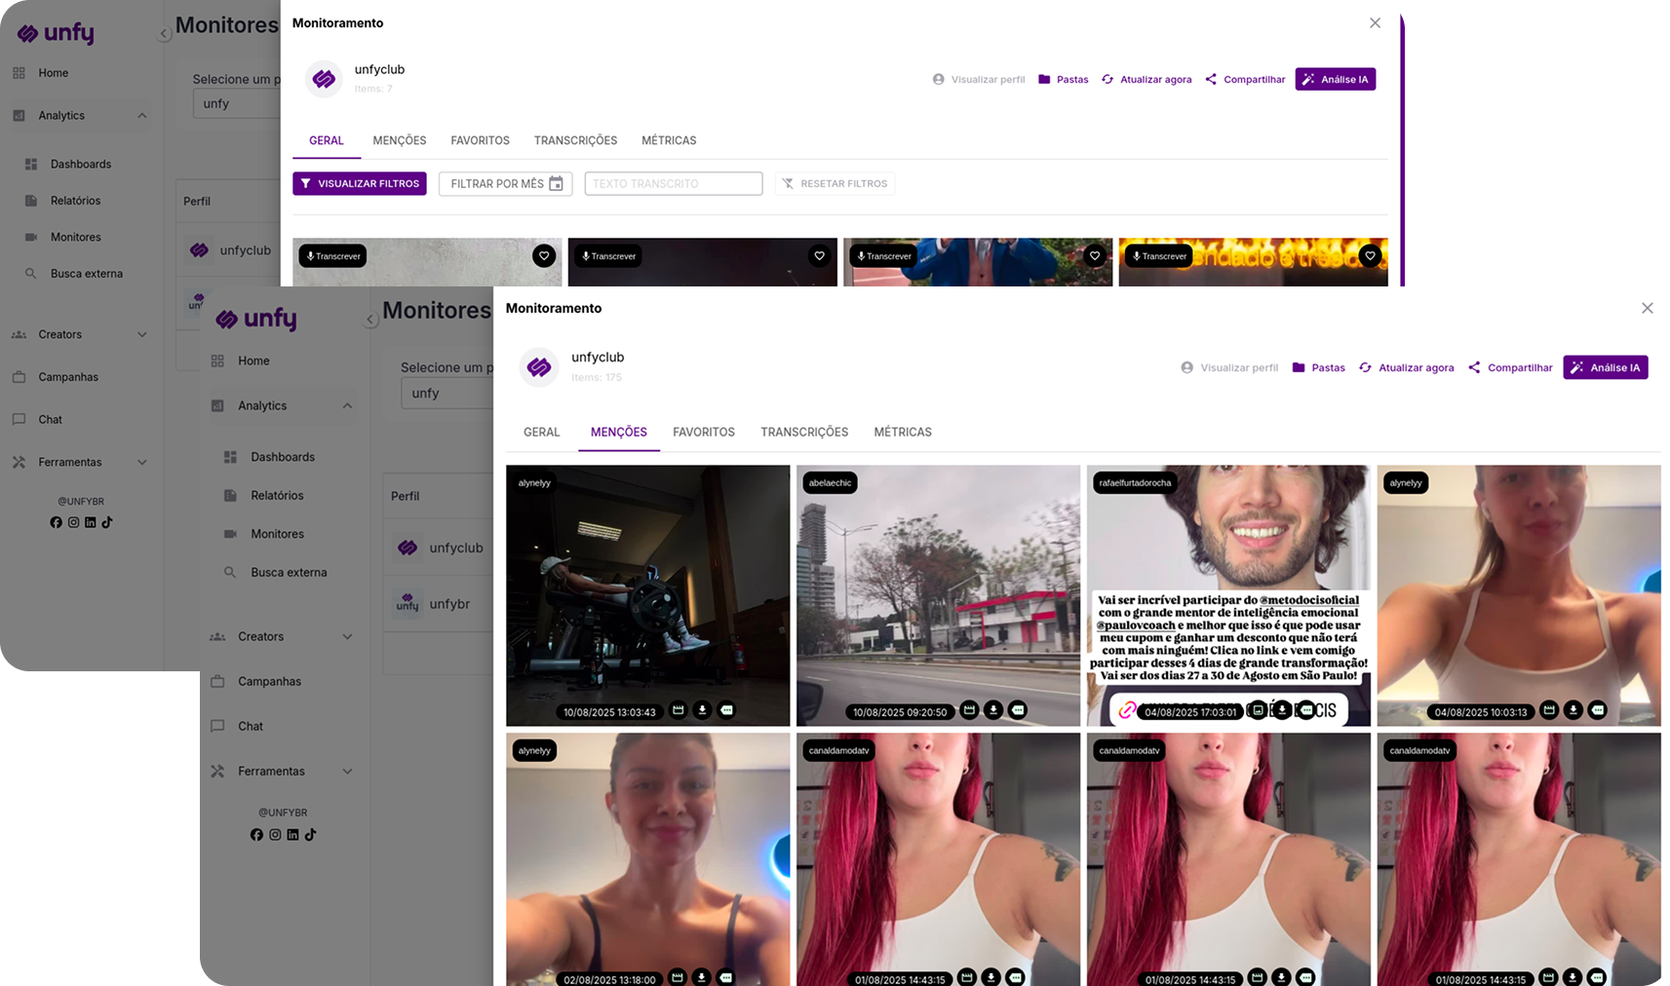Expand Ferramentas in front window sidebar
Image resolution: width=1670 pixels, height=986 pixels.
point(347,772)
